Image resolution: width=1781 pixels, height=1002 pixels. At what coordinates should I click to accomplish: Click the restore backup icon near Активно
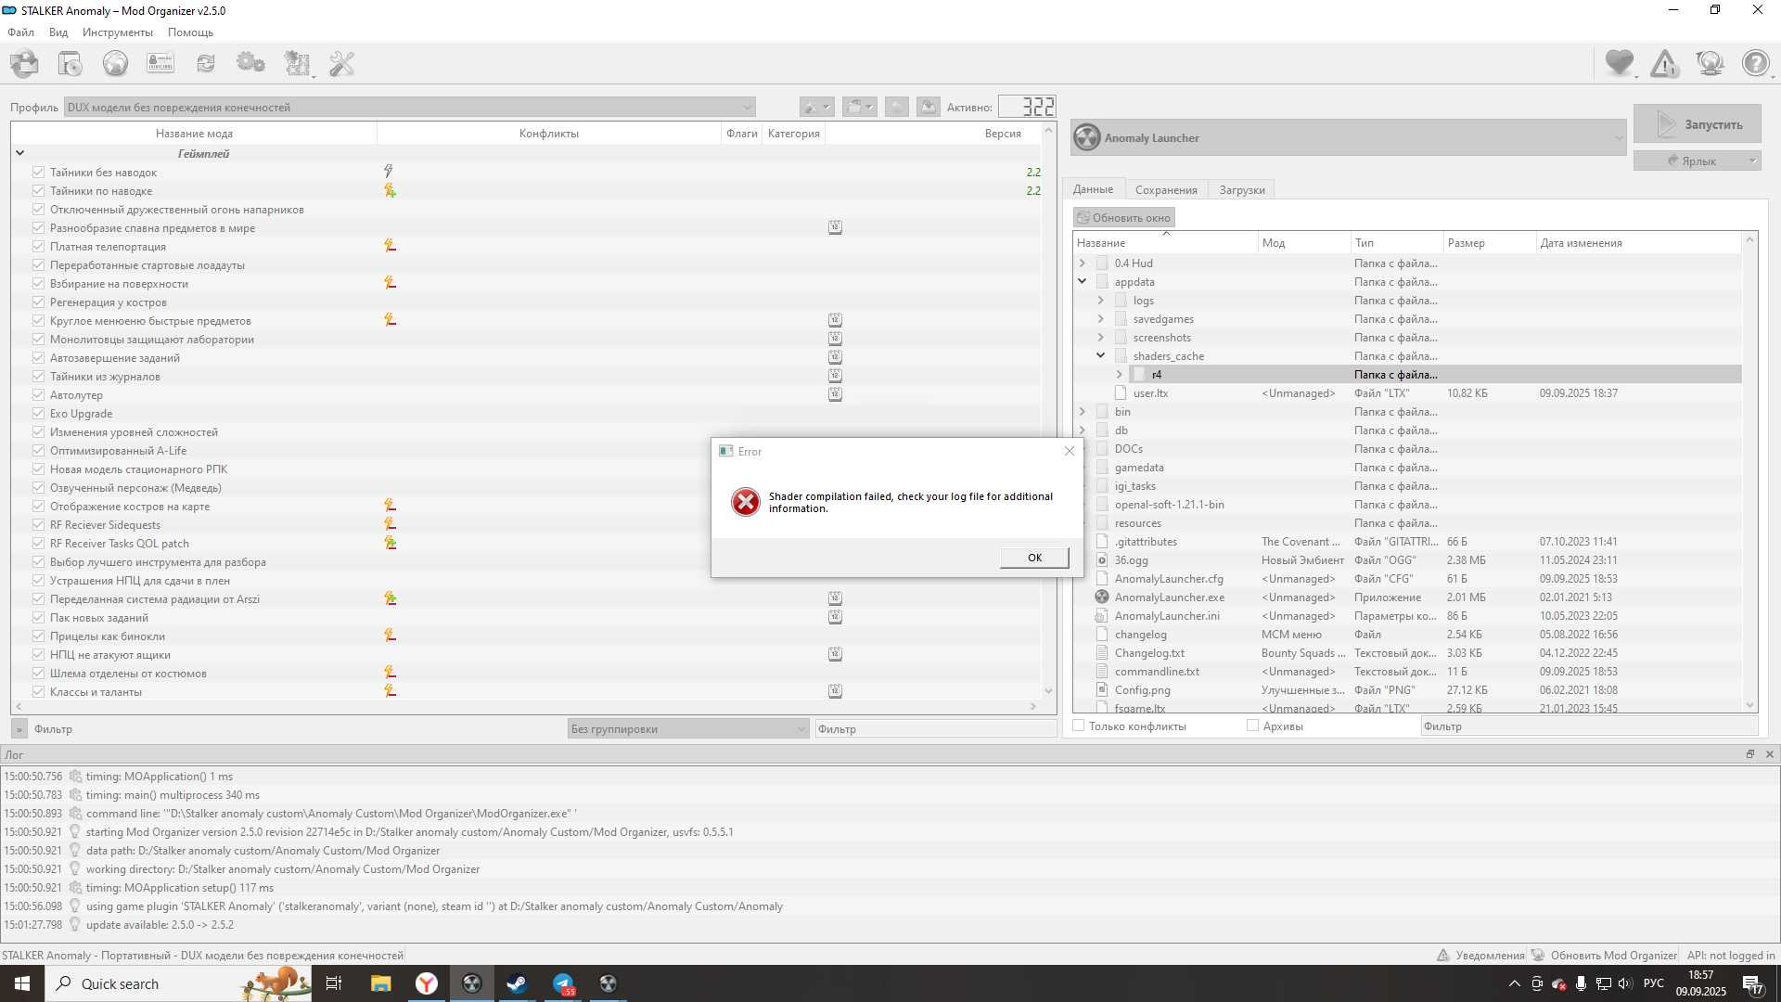point(896,107)
